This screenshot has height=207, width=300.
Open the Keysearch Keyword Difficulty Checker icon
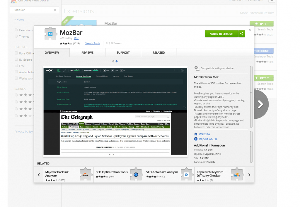(237, 175)
